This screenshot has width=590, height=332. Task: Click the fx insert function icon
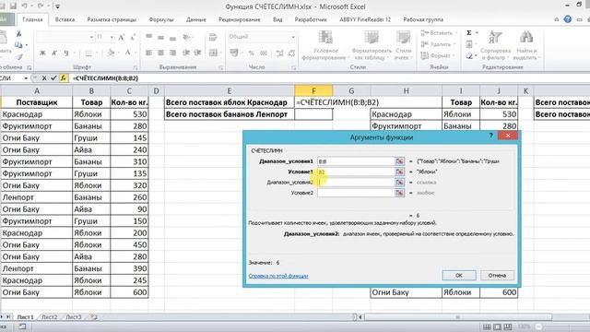pyautogui.click(x=64, y=78)
